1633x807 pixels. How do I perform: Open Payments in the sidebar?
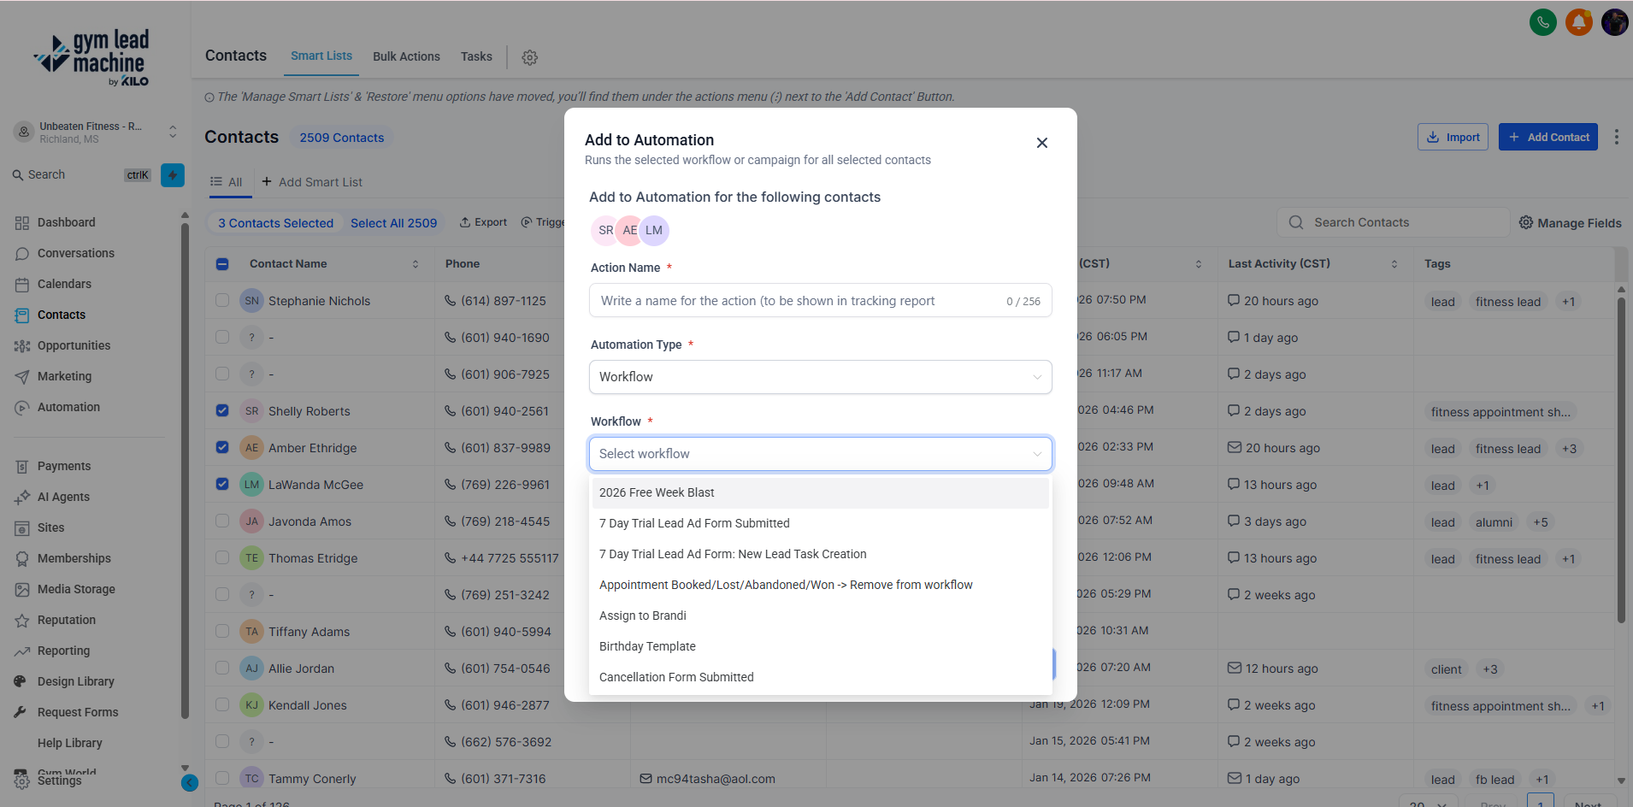point(63,466)
